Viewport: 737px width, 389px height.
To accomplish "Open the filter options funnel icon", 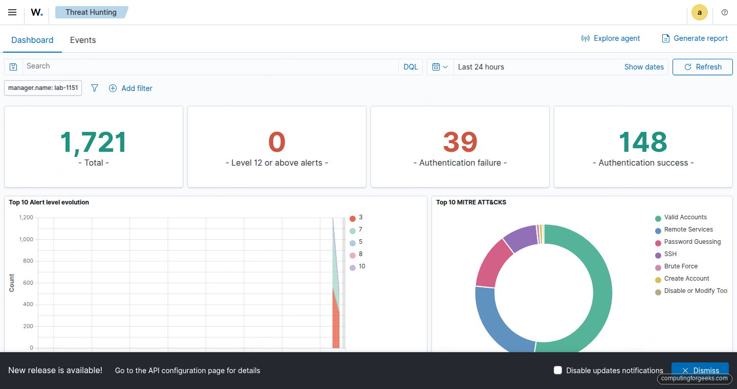I will point(94,88).
